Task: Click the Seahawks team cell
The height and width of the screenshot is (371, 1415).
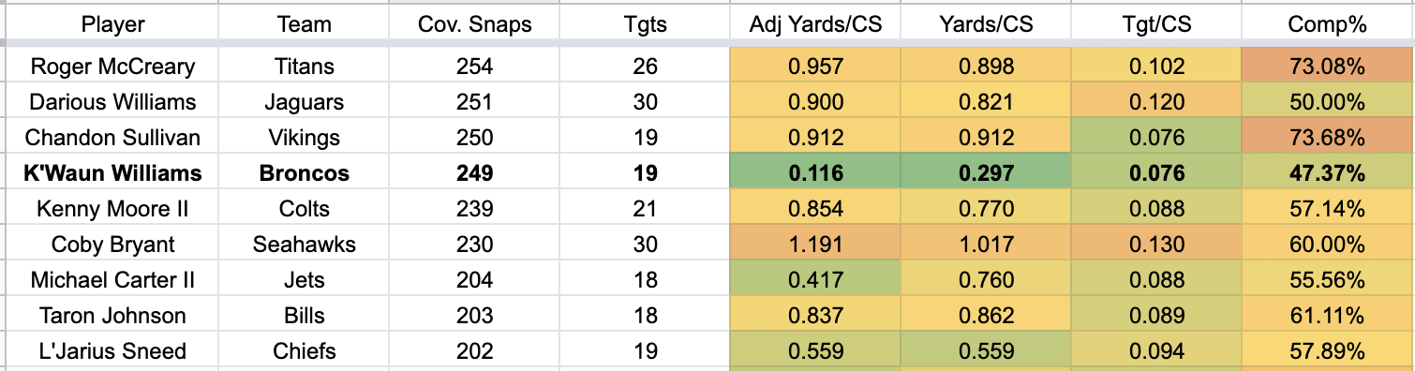Action: (305, 245)
